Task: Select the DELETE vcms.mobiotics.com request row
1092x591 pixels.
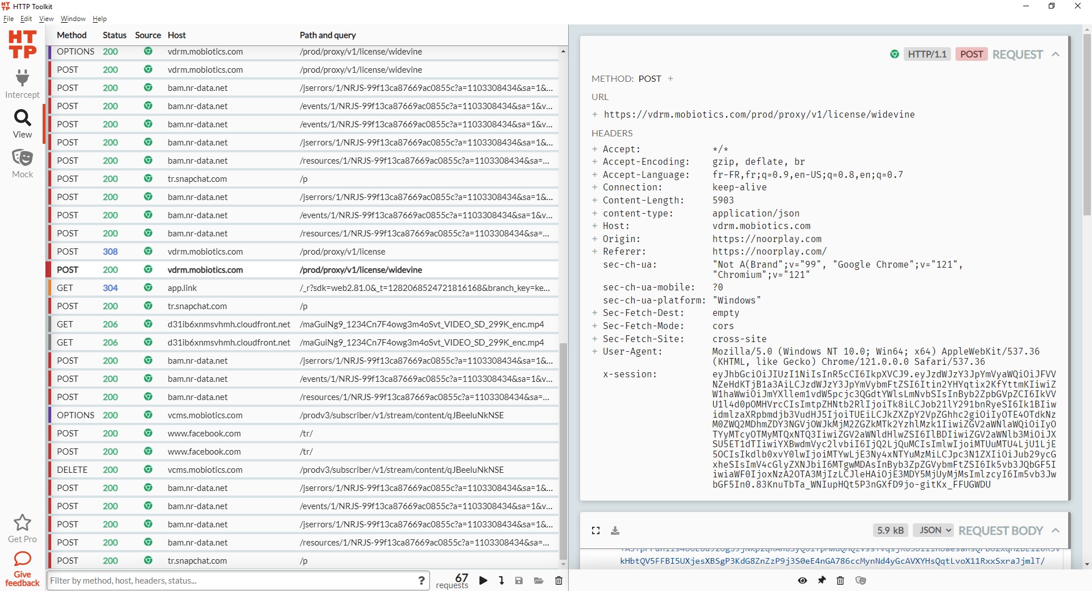Action: [x=303, y=469]
